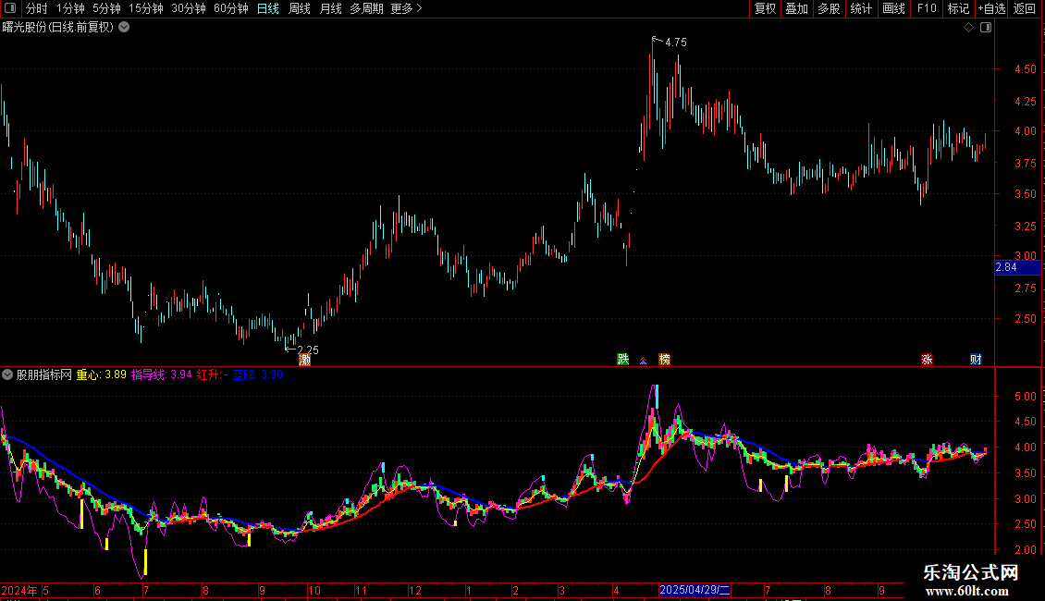This screenshot has width=1045, height=601.
Task: Open dropdown next to 曙光股份(日线.前复权)
Action: [x=124, y=28]
